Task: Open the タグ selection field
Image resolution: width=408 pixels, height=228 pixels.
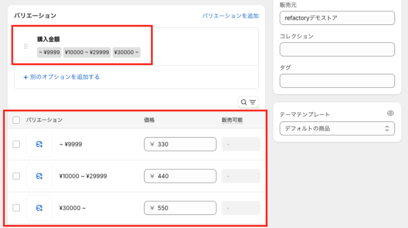Action: (337, 81)
